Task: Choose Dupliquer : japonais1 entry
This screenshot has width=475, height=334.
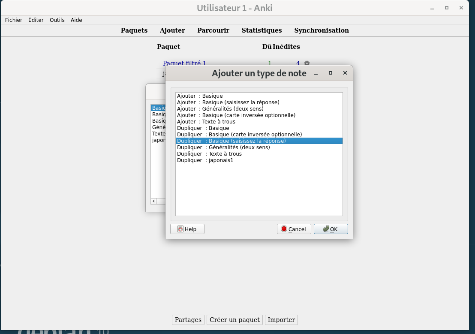Action: (205, 160)
